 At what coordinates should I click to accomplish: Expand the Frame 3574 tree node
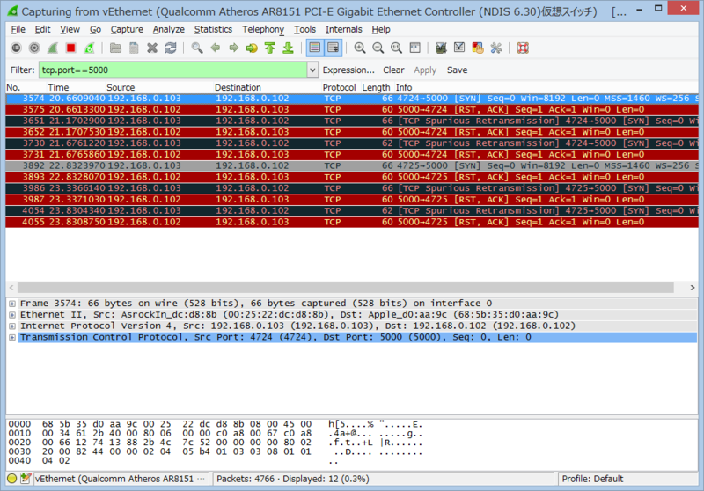pos(12,304)
